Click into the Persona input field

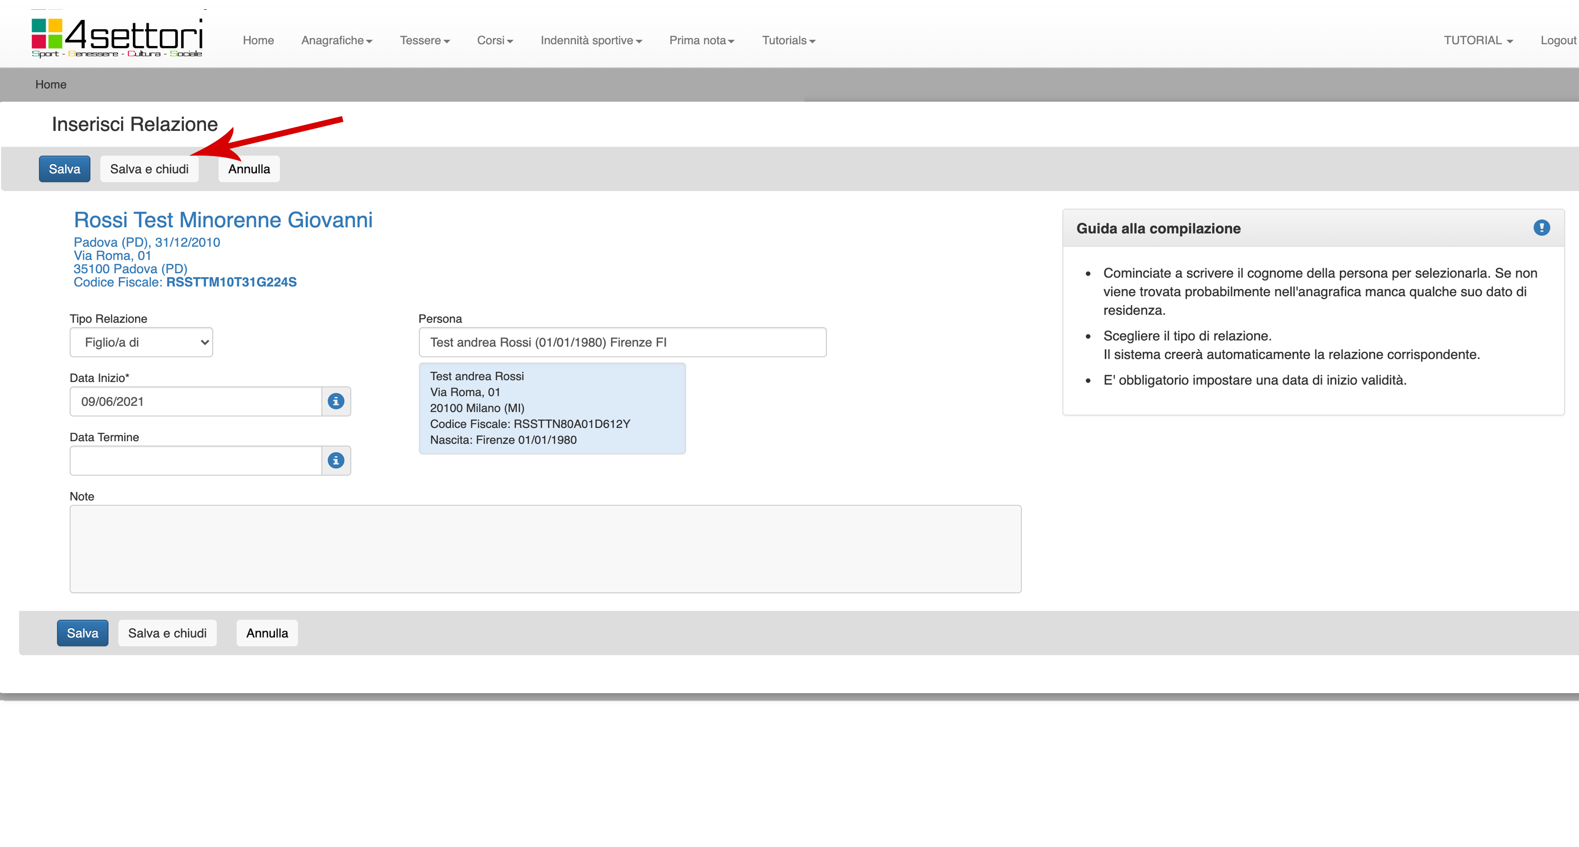click(x=622, y=342)
